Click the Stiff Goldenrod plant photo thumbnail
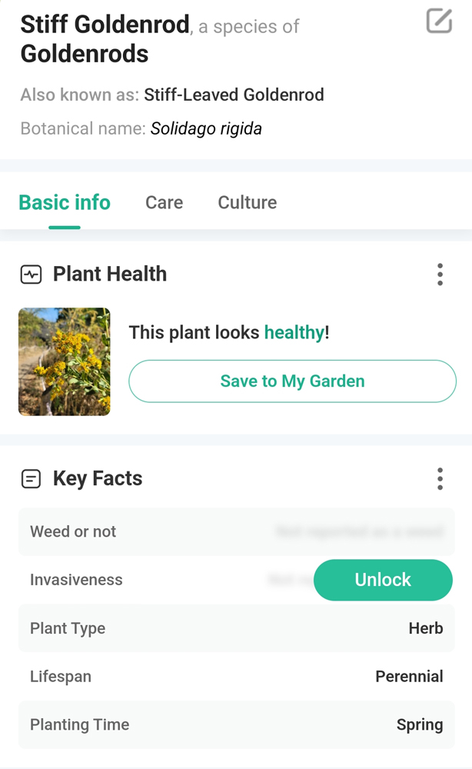The width and height of the screenshot is (472, 769). coord(65,361)
